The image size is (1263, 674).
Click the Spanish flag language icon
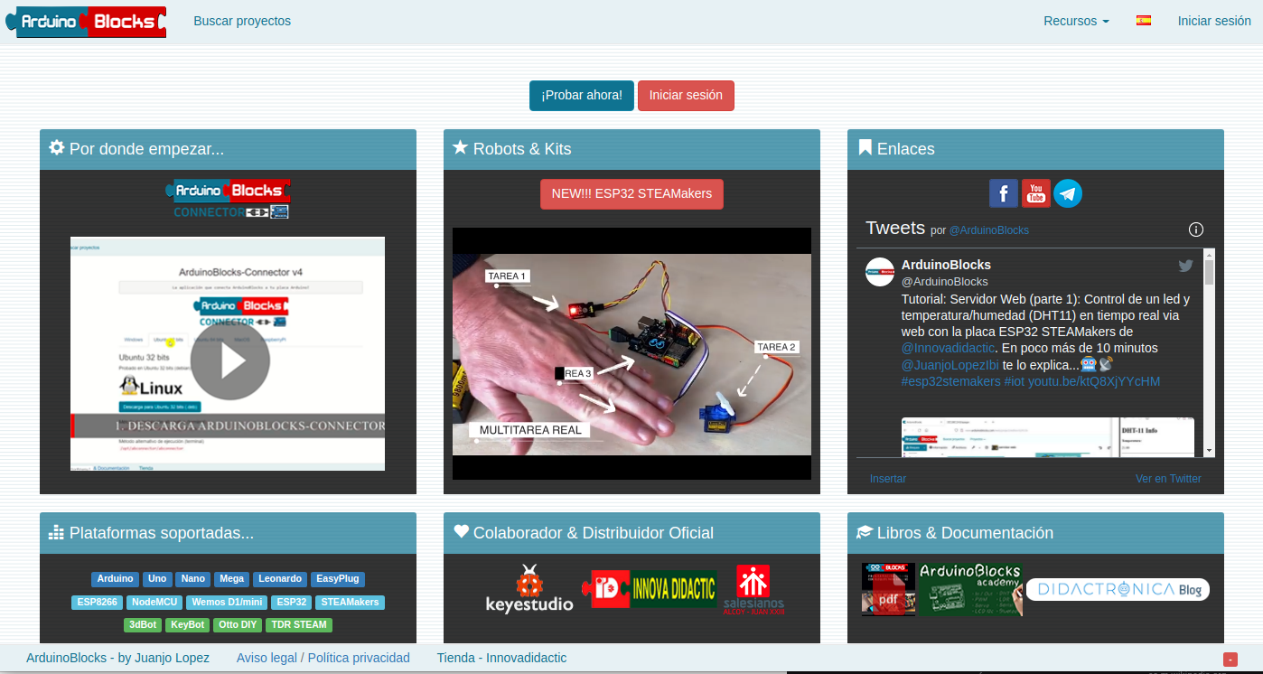[1144, 20]
